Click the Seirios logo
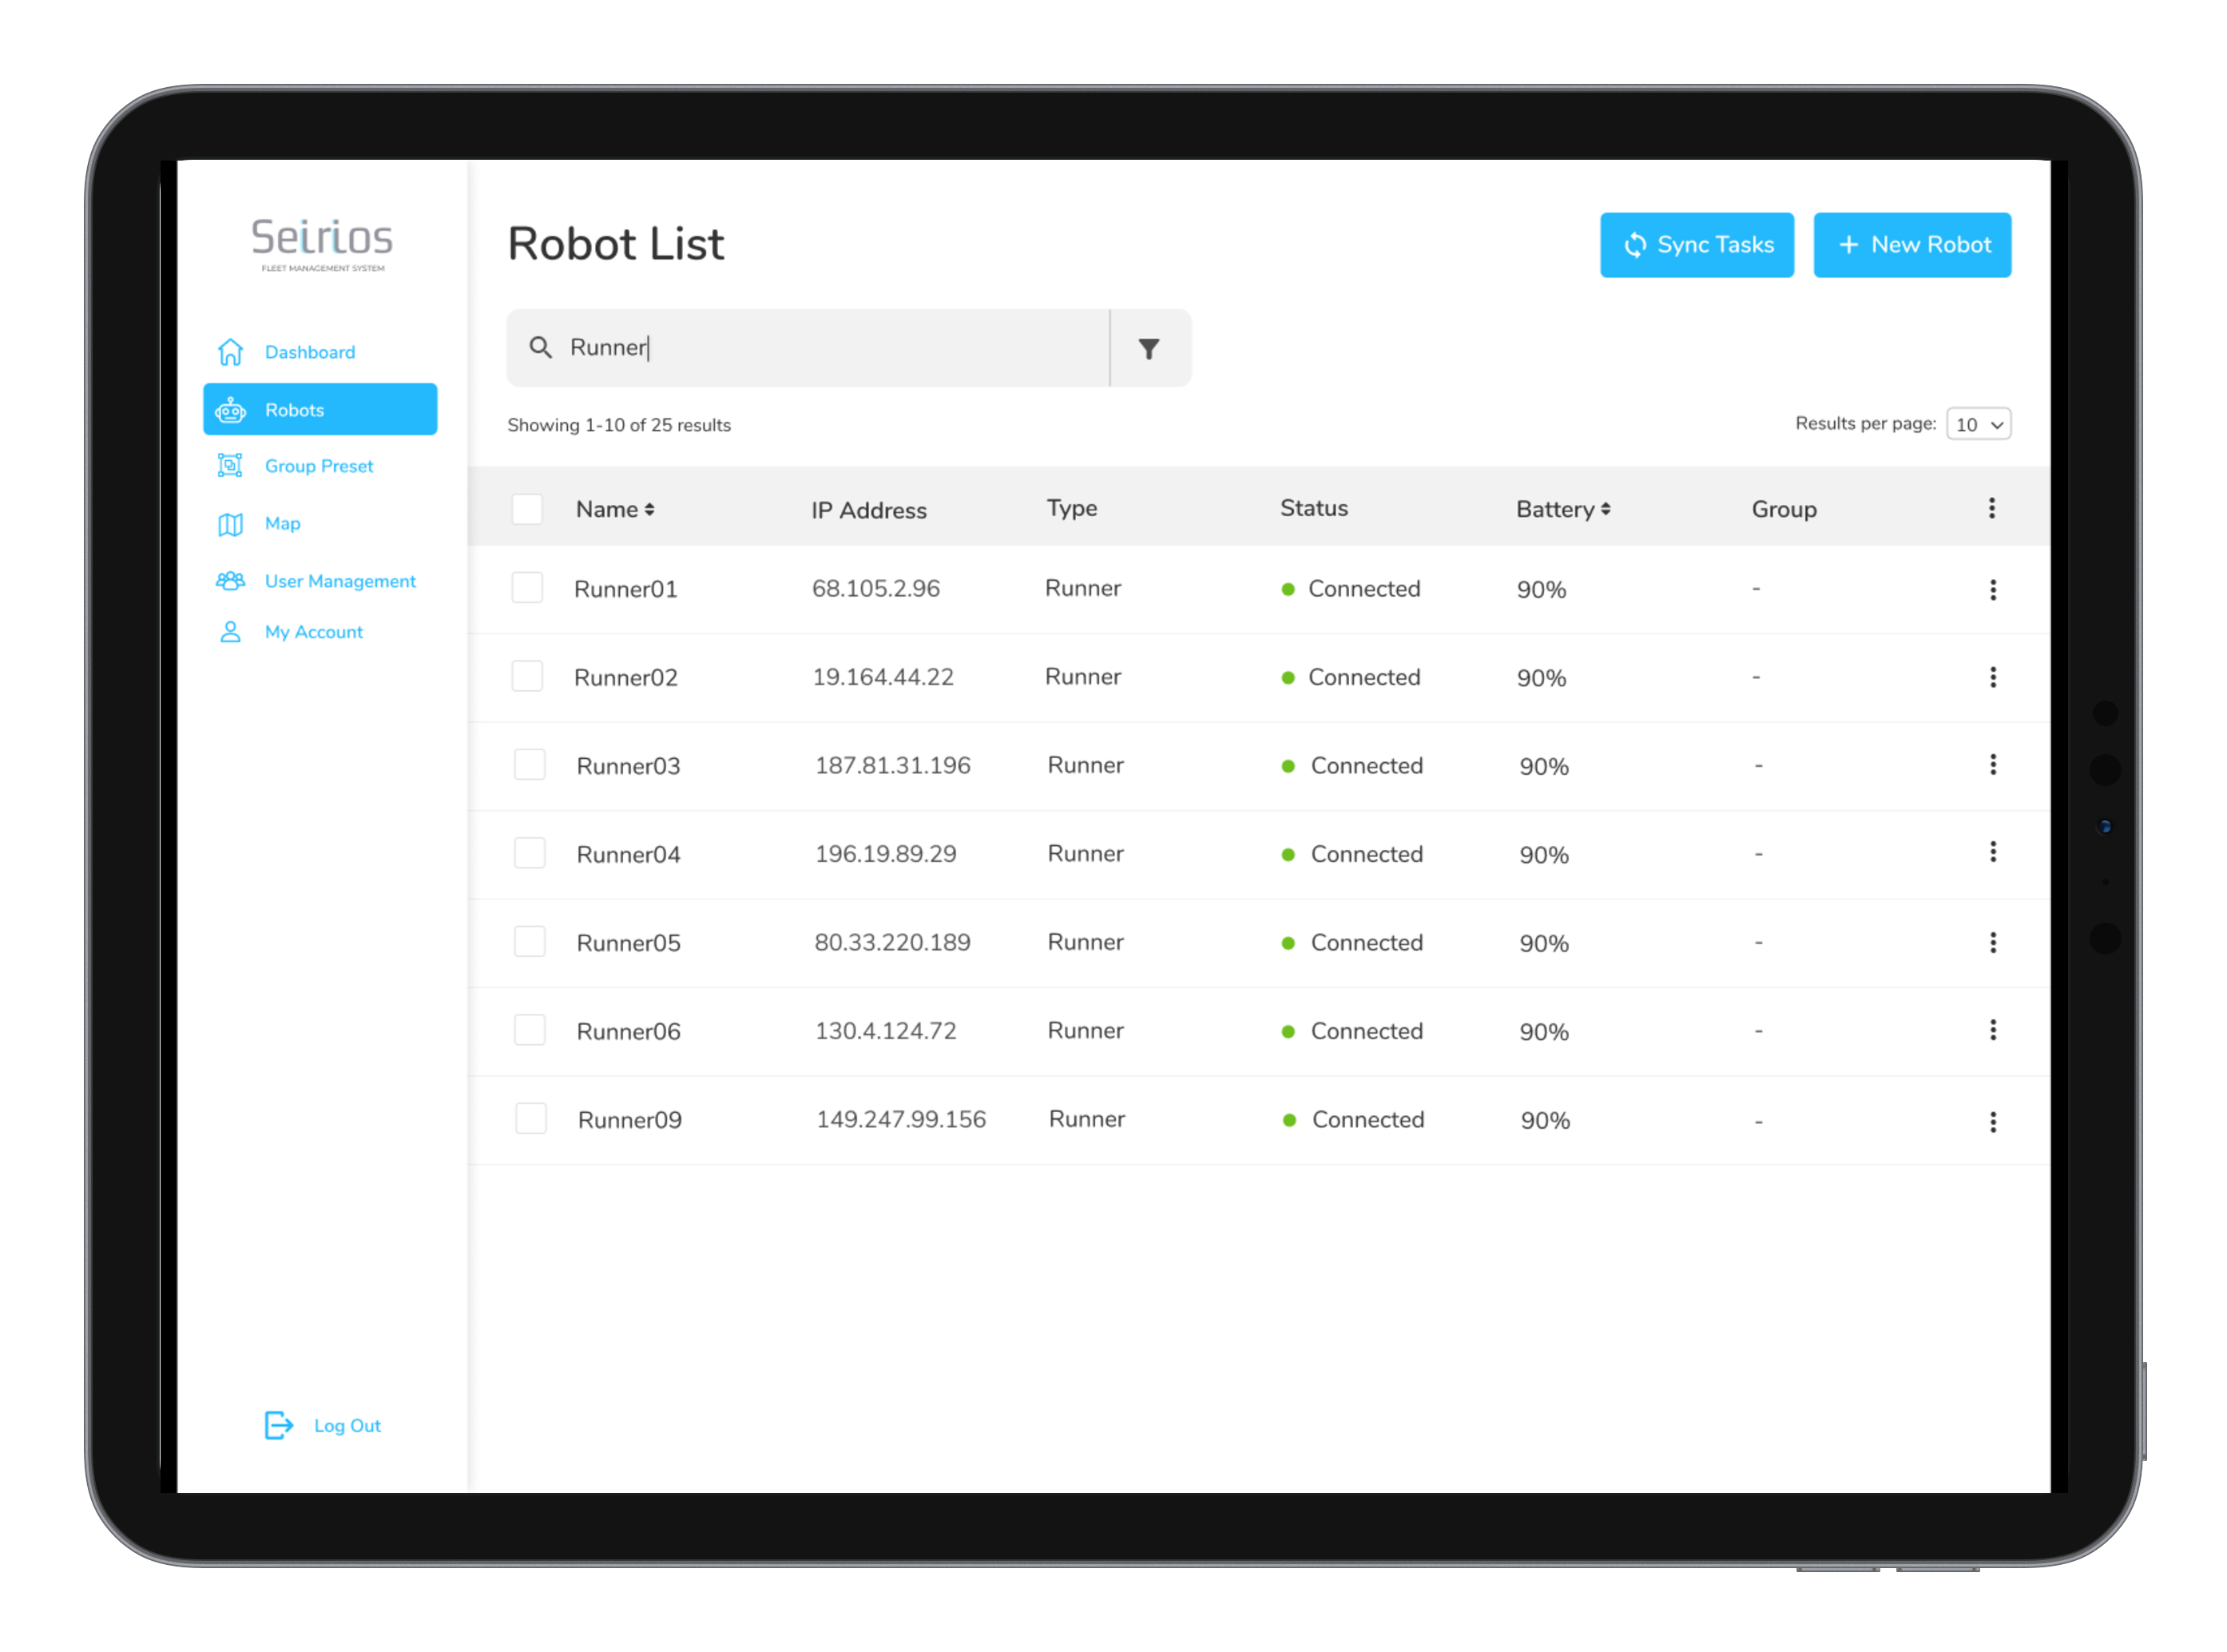The image size is (2227, 1652). 322,243
